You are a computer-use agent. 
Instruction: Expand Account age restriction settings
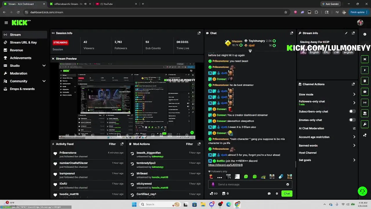click(354, 137)
